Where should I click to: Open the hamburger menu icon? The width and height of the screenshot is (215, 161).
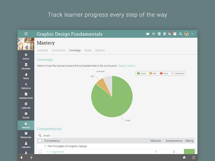click(x=26, y=34)
